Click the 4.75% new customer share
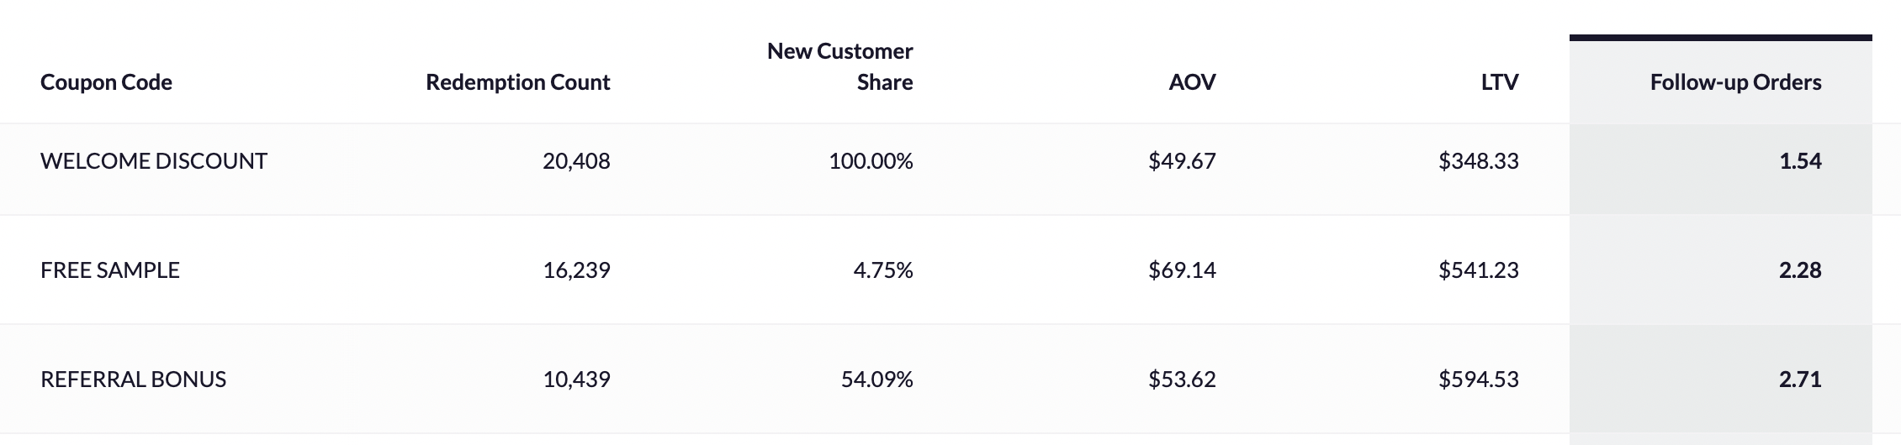The image size is (1901, 445). 882,270
